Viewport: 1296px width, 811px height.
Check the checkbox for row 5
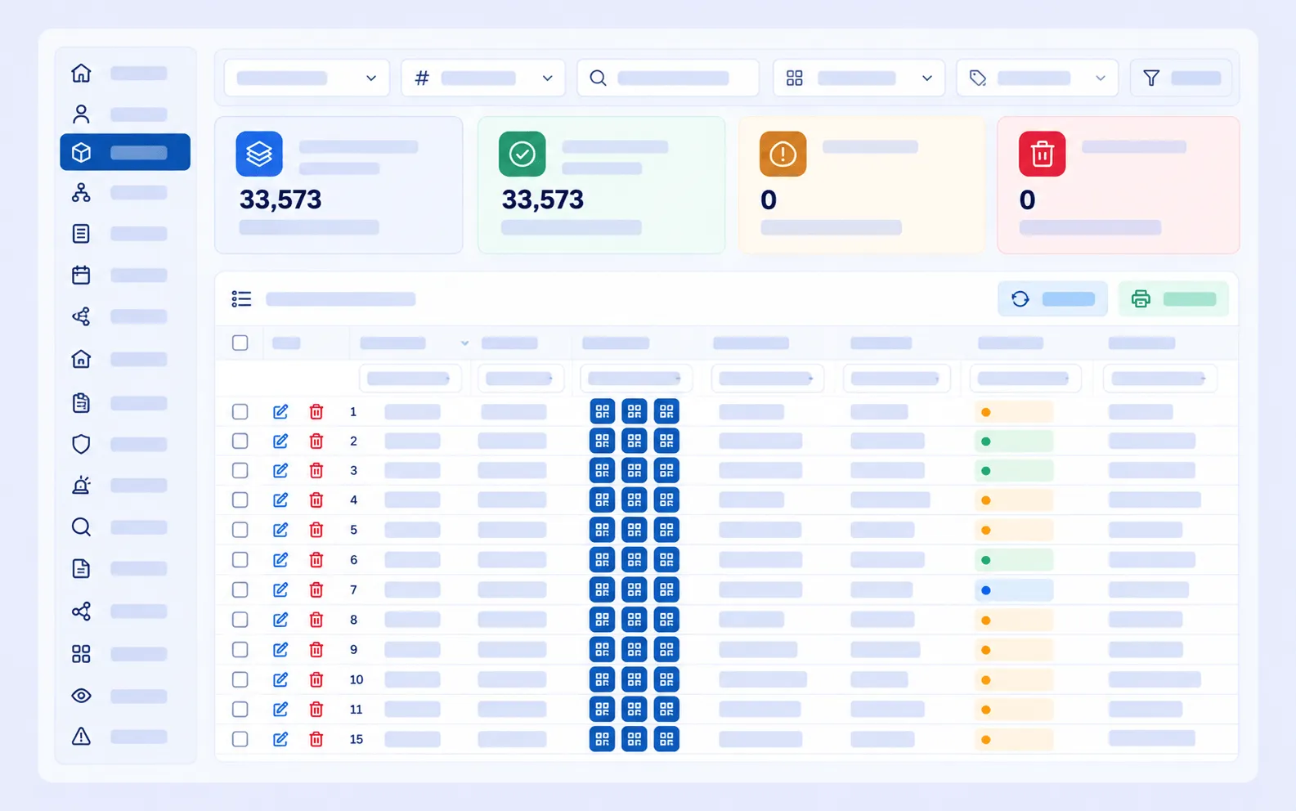tap(240, 530)
